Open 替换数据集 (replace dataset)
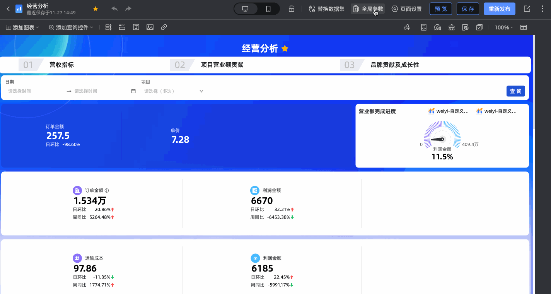 327,9
